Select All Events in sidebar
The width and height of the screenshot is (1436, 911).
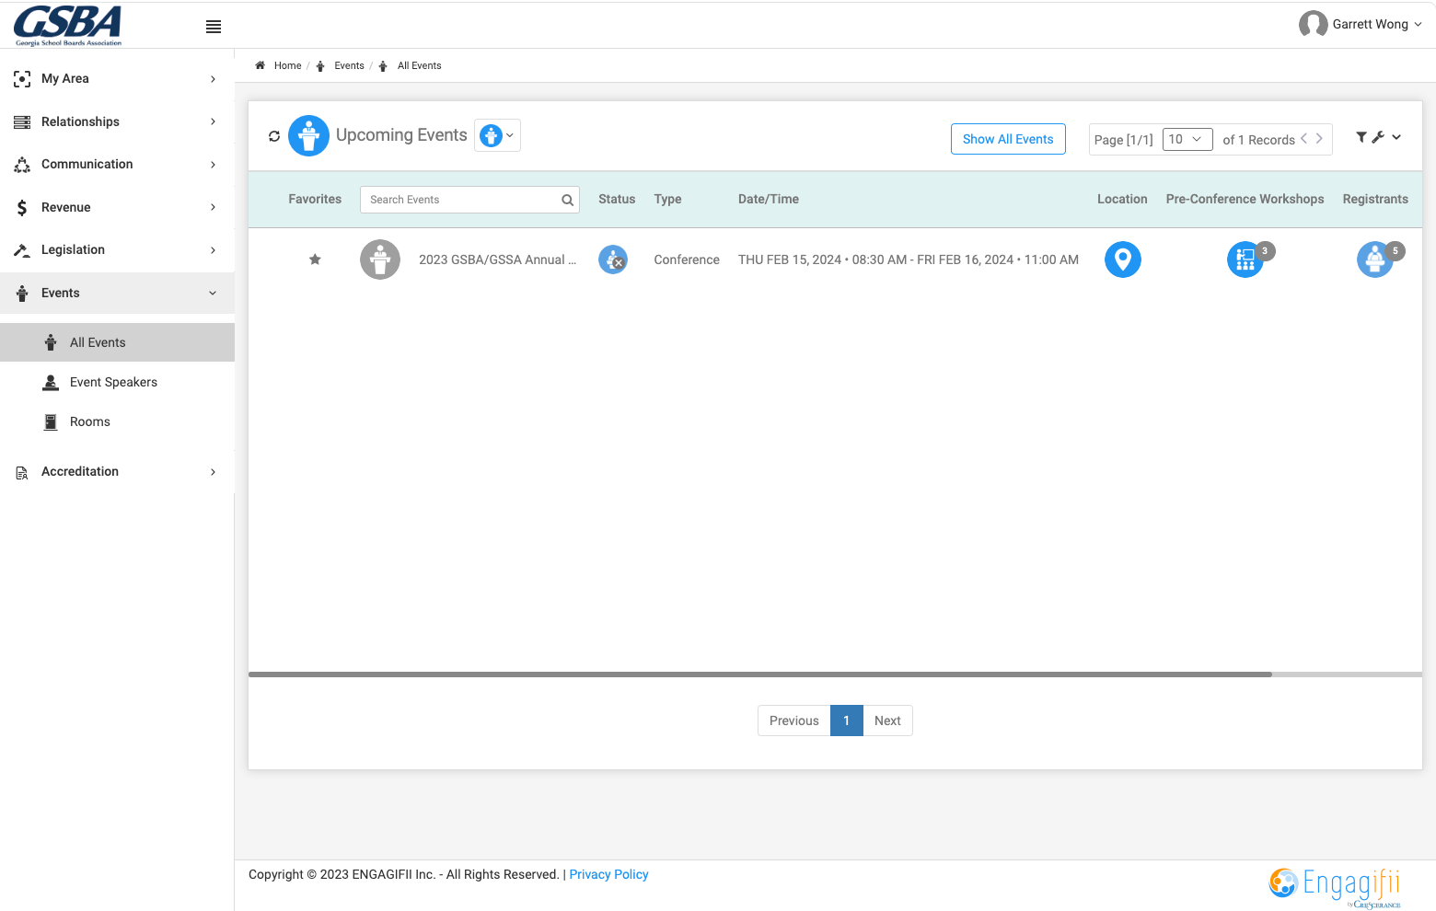pyautogui.click(x=117, y=342)
